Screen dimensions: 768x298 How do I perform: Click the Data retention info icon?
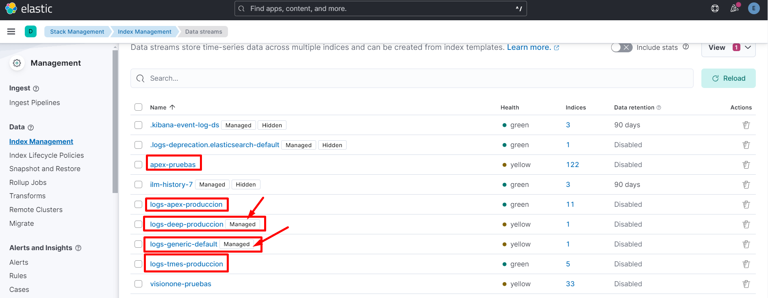click(659, 107)
